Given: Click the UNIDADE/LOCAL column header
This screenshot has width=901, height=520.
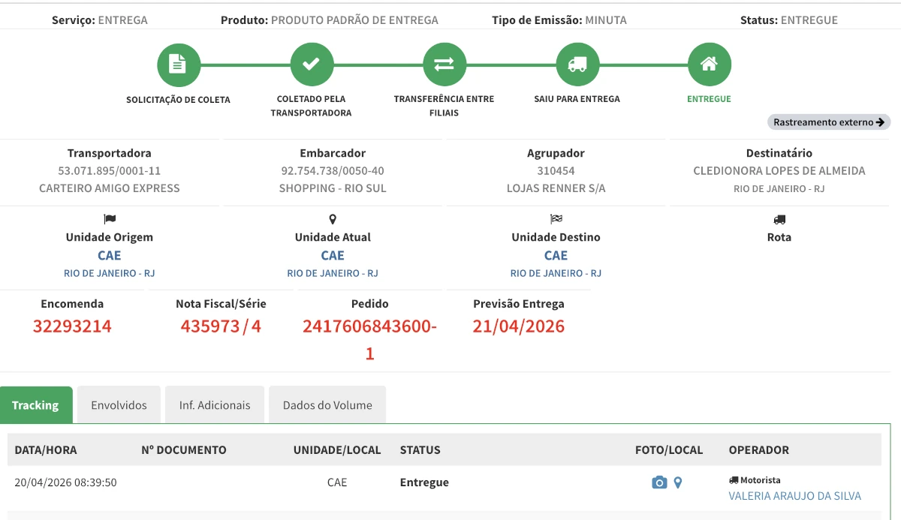Looking at the screenshot, I should point(337,450).
